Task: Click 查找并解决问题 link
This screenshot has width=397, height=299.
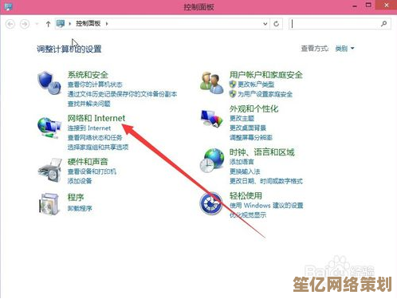Action: pyautogui.click(x=88, y=104)
